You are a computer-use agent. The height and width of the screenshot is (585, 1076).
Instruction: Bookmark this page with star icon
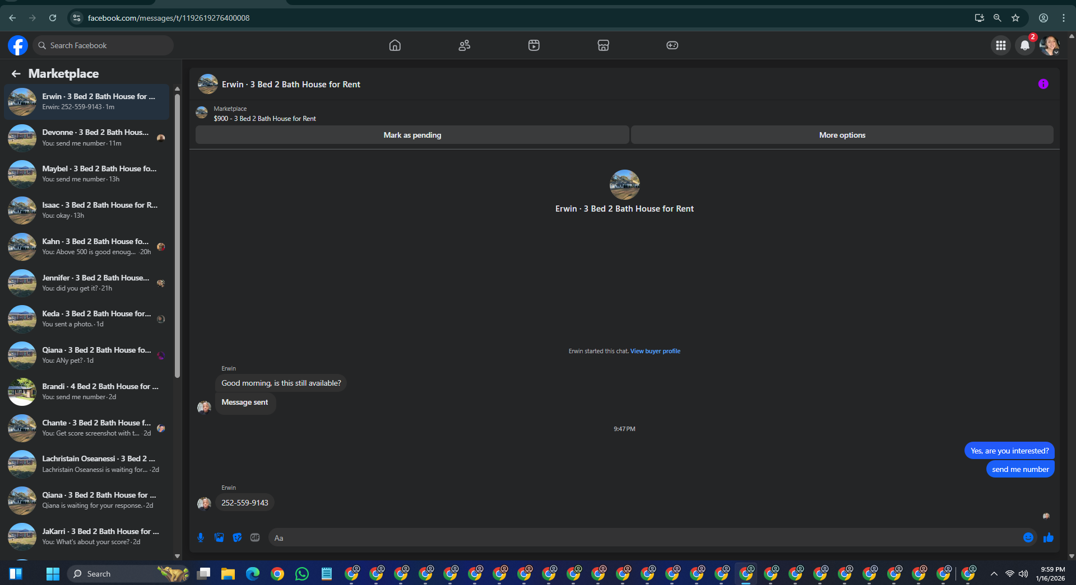point(1015,18)
